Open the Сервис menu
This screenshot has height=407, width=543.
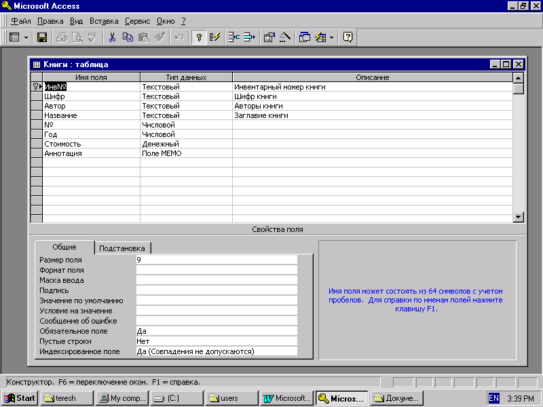[x=138, y=21]
